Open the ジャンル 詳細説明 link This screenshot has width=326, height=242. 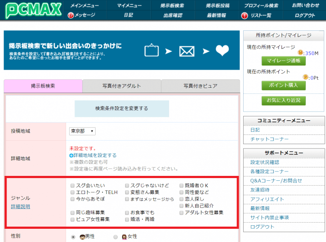(x=20, y=206)
